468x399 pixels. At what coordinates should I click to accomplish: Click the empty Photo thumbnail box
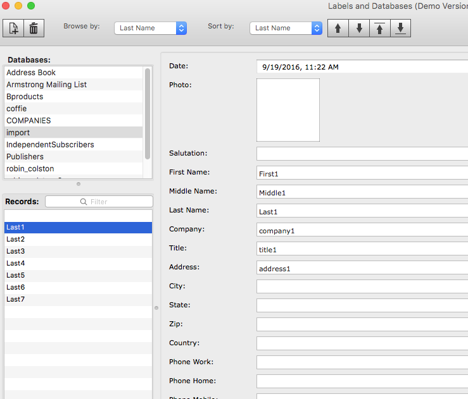(288, 110)
